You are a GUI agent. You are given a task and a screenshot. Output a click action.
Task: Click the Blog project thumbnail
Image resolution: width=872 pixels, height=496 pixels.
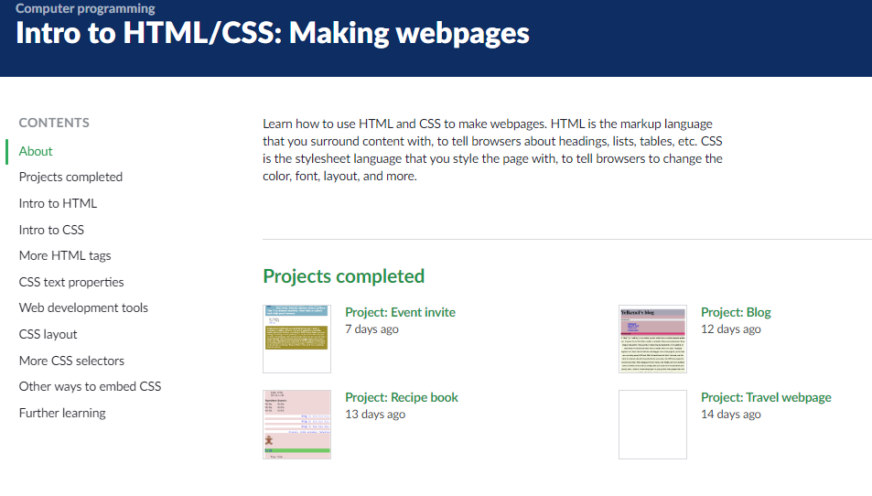(653, 339)
